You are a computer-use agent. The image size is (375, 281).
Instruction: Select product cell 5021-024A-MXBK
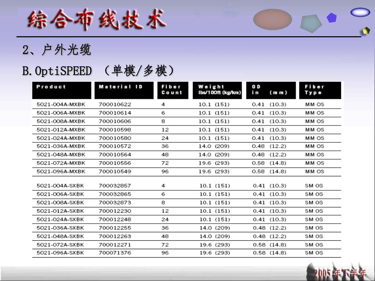coord(61,138)
